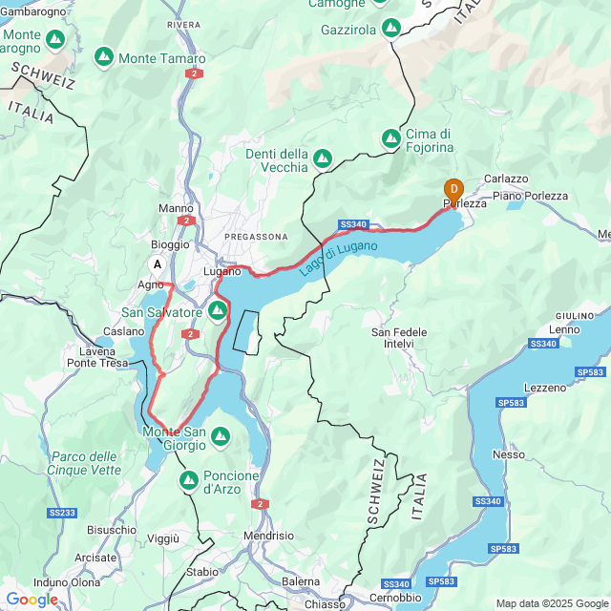Image resolution: width=611 pixels, height=611 pixels.
Task: Select the Monte Tamaro mountain peak icon
Action: pos(104,57)
